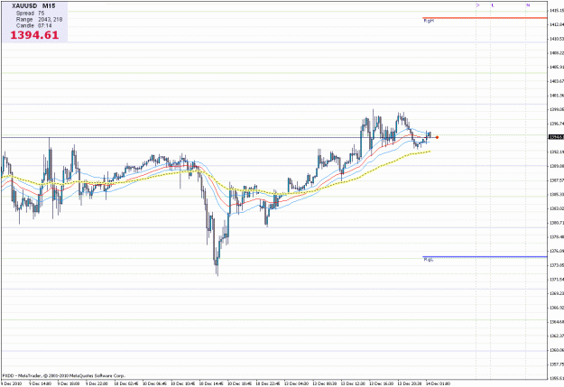The width and height of the screenshot is (564, 387).
Task: Click the purple N session marker at top
Action: pyautogui.click(x=528, y=5)
